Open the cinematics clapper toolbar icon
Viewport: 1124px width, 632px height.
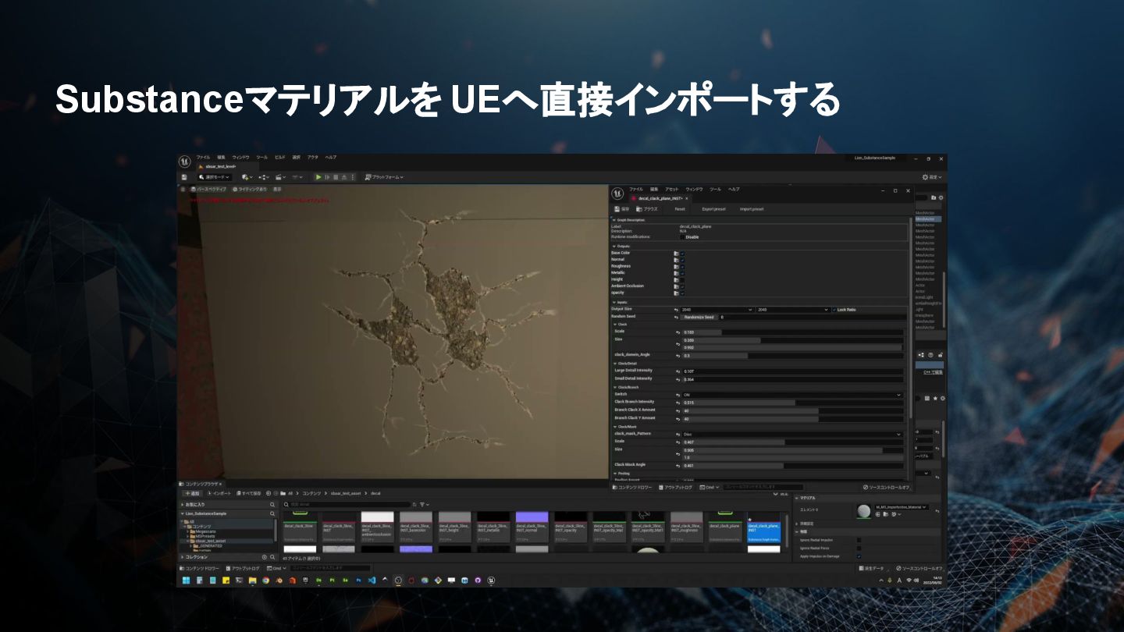tap(280, 177)
